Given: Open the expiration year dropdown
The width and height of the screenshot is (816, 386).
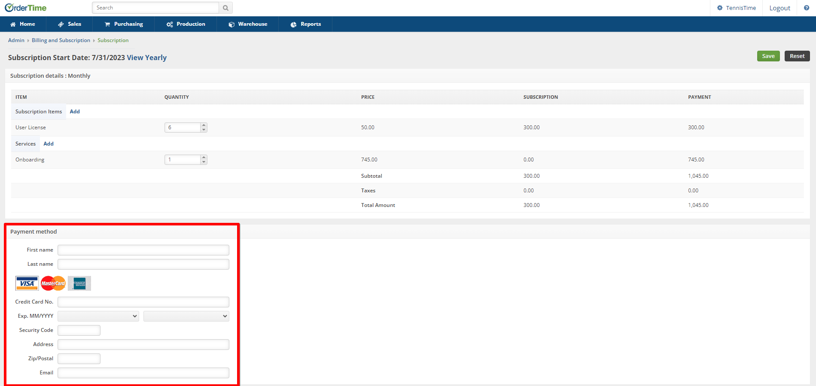Looking at the screenshot, I should pos(186,316).
